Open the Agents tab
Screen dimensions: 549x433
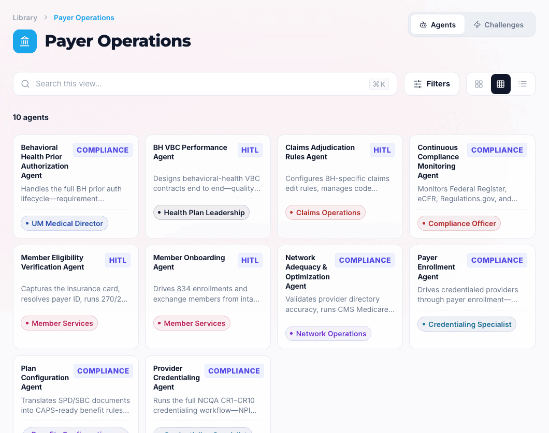[x=438, y=24]
